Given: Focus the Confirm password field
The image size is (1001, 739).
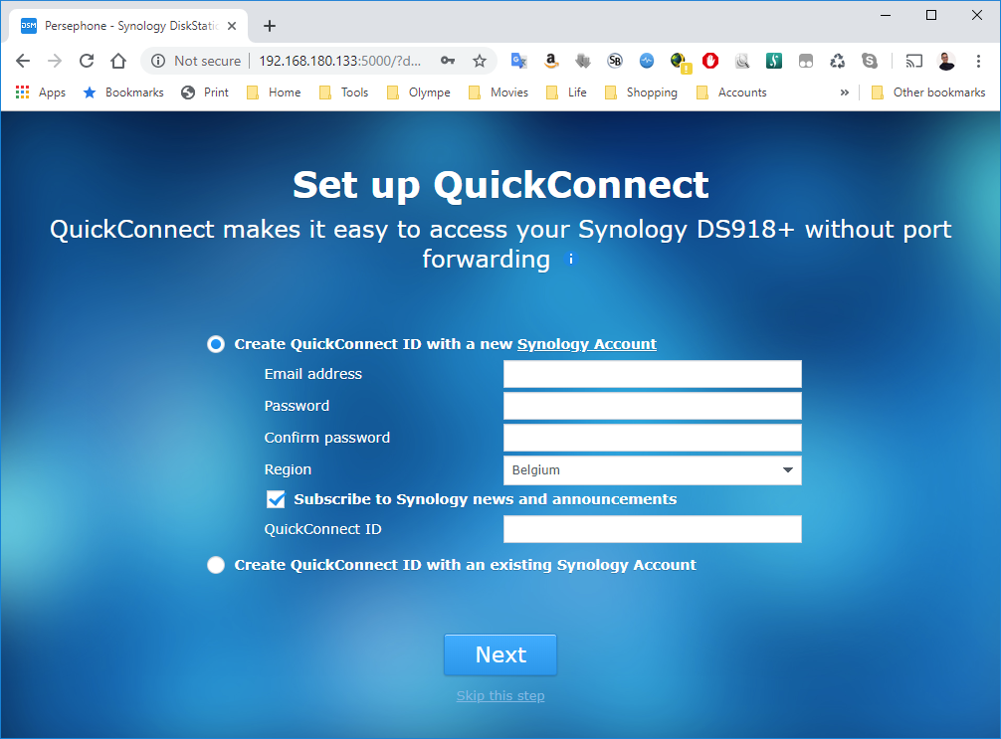Looking at the screenshot, I should [653, 438].
